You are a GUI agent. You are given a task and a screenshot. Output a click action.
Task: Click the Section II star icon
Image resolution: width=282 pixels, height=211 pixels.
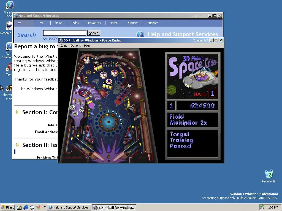(x=17, y=145)
